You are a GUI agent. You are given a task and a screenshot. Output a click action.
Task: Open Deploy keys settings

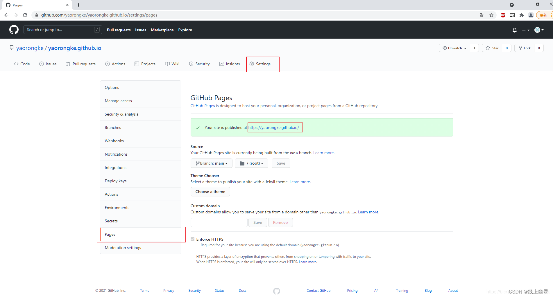point(141,181)
